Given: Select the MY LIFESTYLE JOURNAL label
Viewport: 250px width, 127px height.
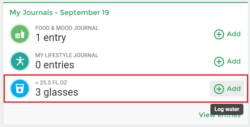Looking at the screenshot, I should [67, 55].
